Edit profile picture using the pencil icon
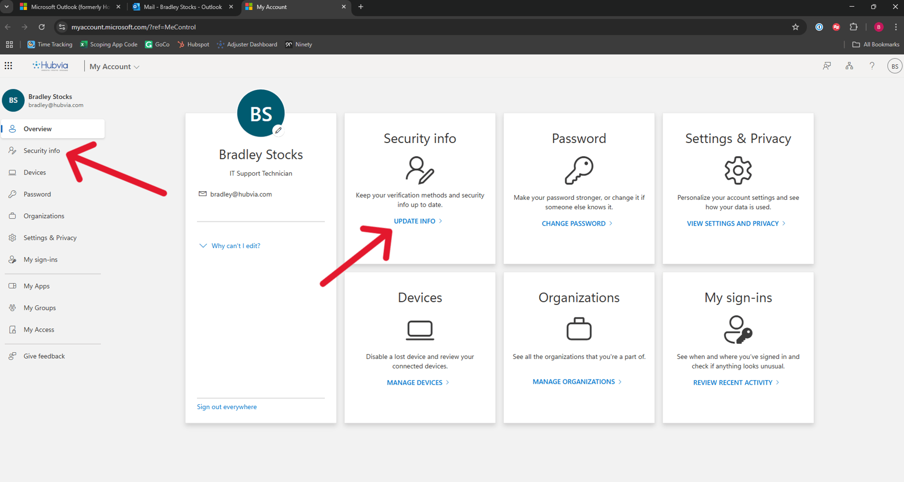904x482 pixels. coord(278,130)
